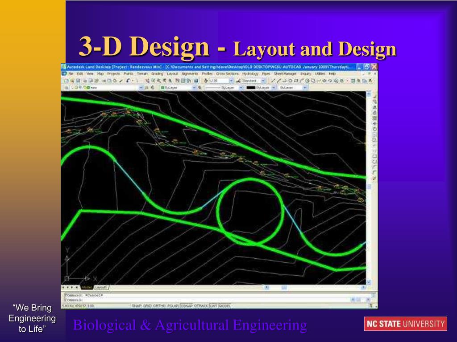Select the Line draw tool icon
The image size is (457, 342).
click(274, 81)
